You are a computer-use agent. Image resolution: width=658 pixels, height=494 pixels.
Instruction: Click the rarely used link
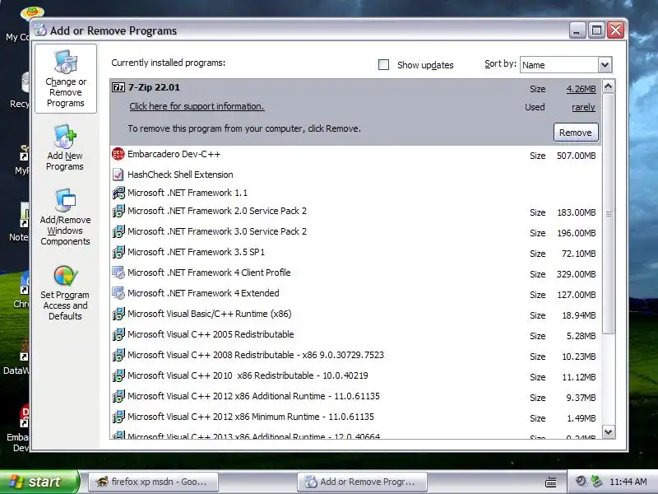point(583,107)
